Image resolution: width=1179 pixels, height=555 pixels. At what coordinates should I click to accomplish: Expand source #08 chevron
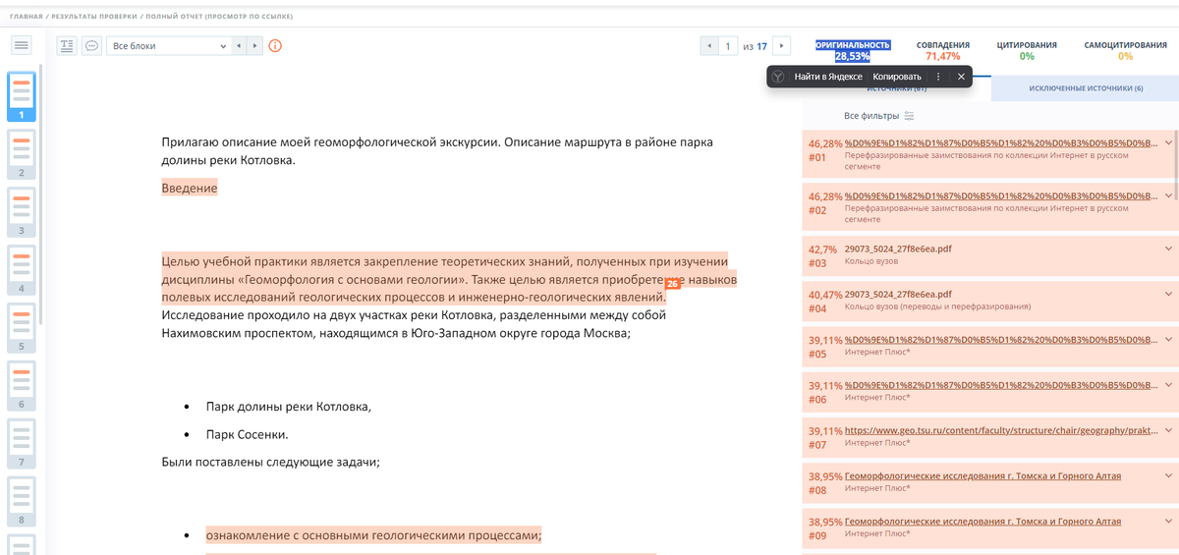coord(1168,476)
